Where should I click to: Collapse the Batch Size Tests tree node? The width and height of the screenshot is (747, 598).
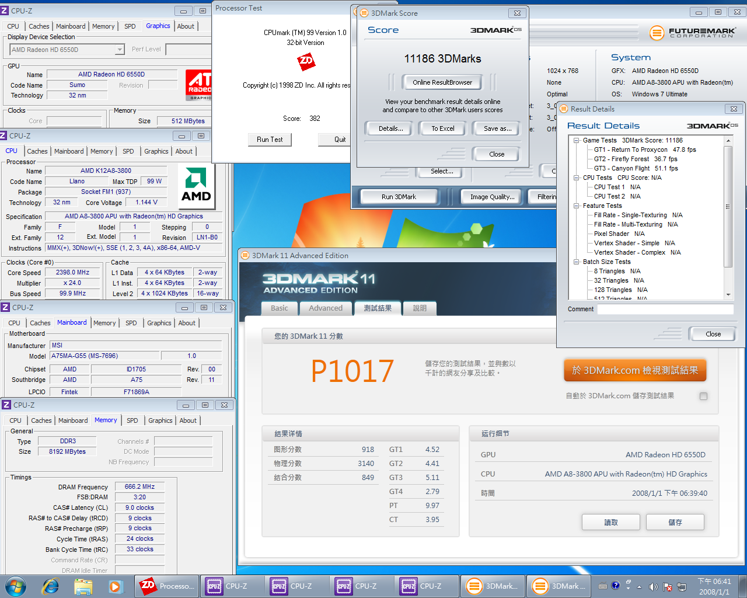point(577,262)
